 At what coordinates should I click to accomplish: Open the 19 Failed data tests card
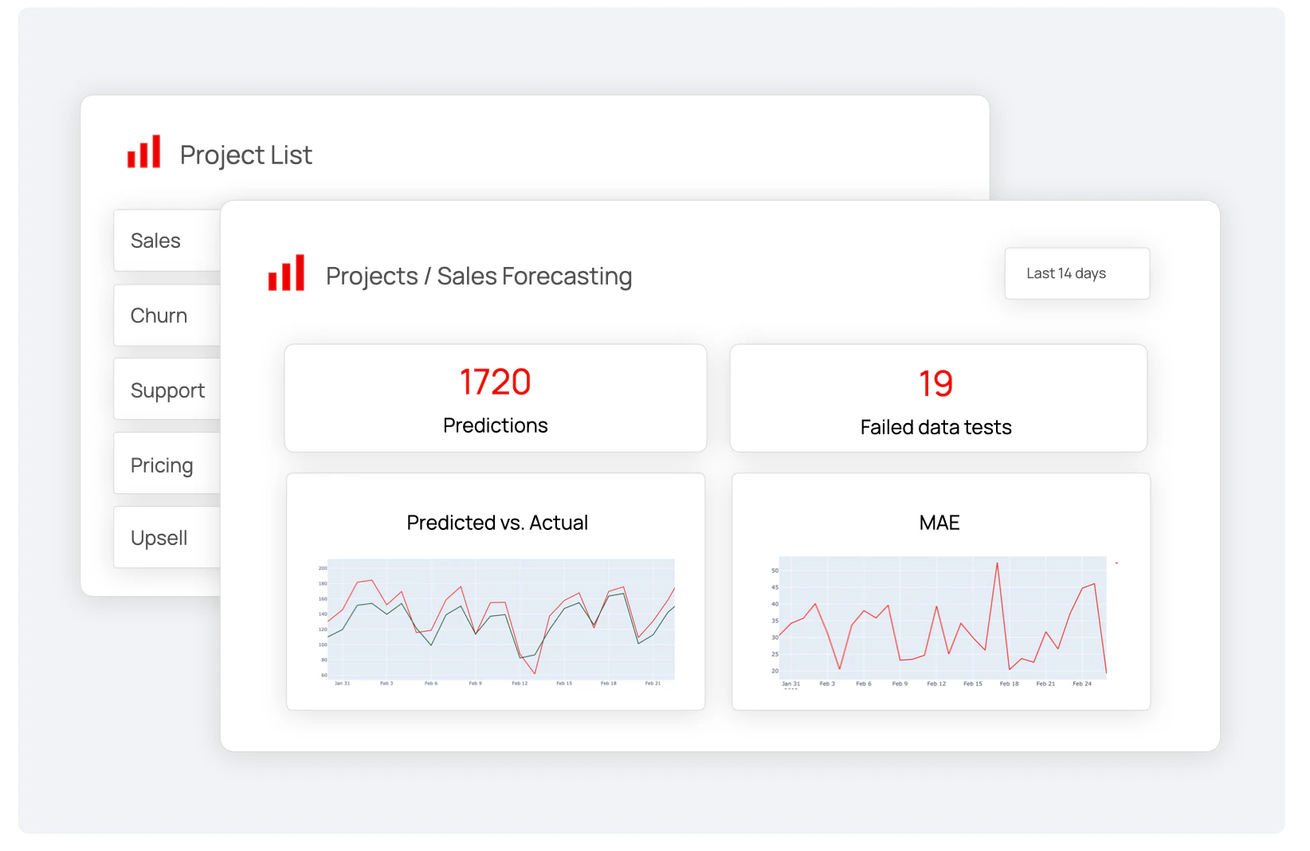[x=938, y=398]
